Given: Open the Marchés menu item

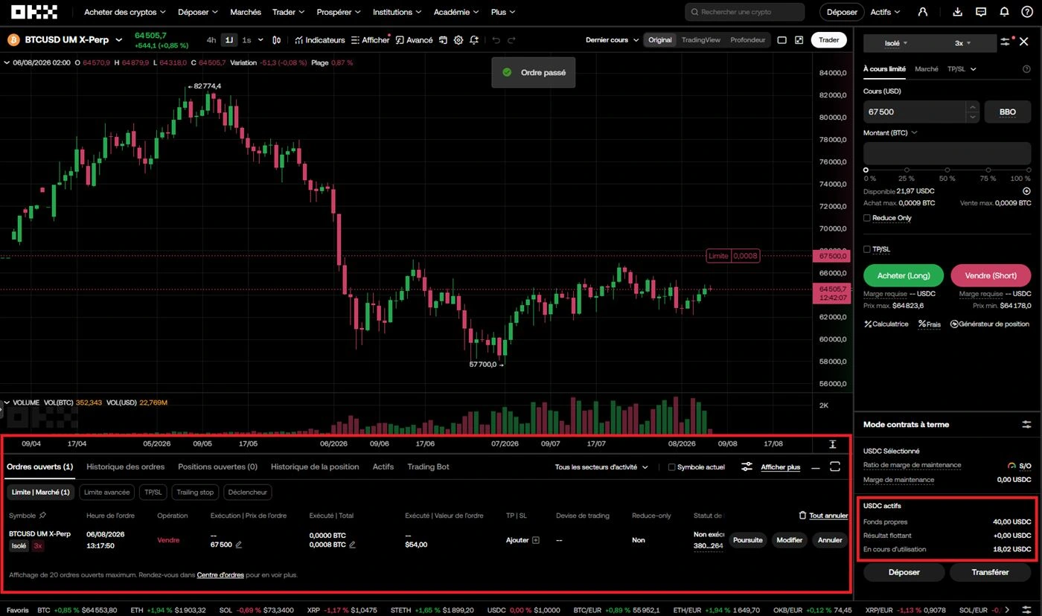Looking at the screenshot, I should [x=246, y=12].
